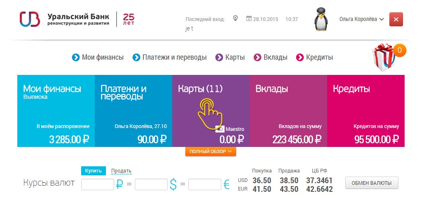This screenshot has width=424, height=198.
Task: Click the Ural Bank logo
Action: (30, 19)
